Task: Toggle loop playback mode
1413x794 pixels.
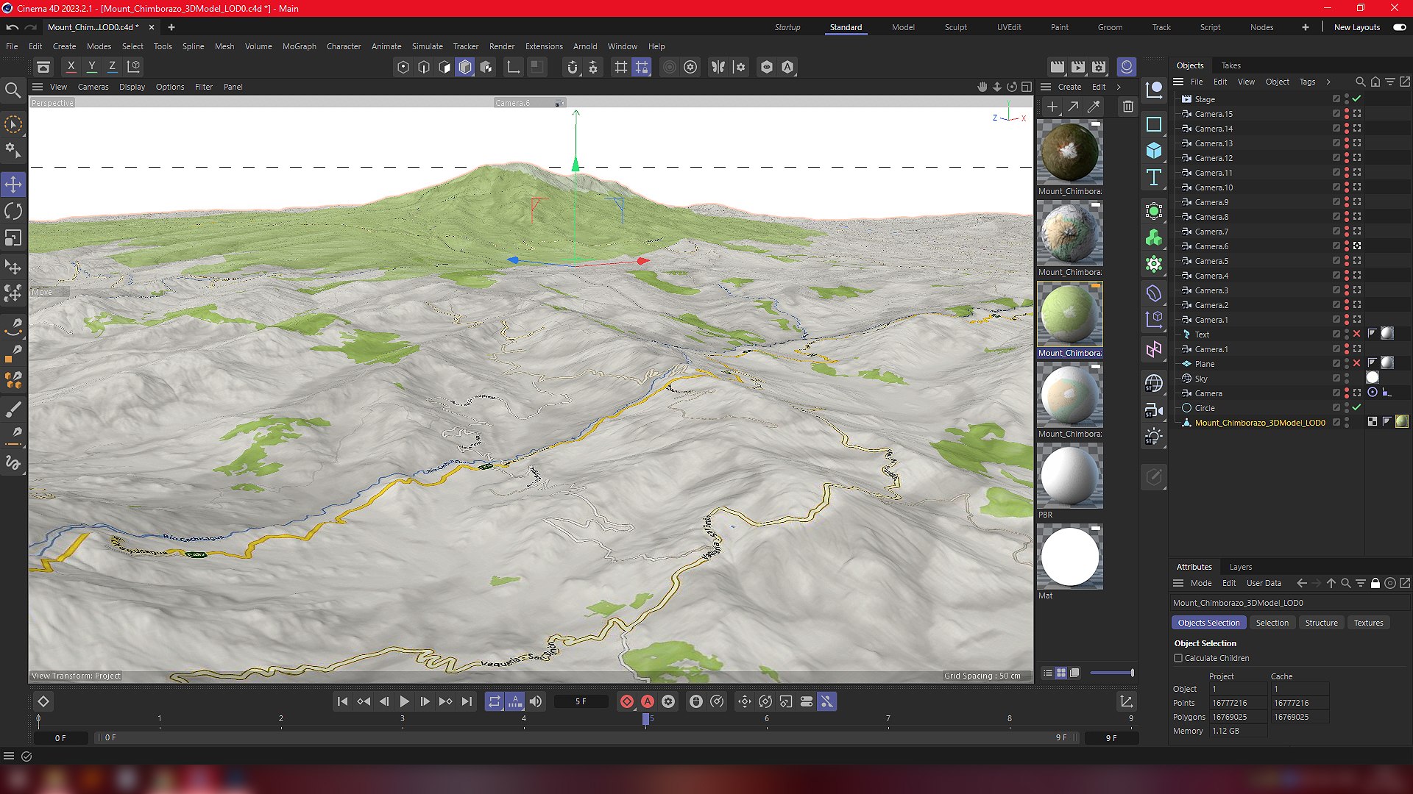Action: pos(495,702)
